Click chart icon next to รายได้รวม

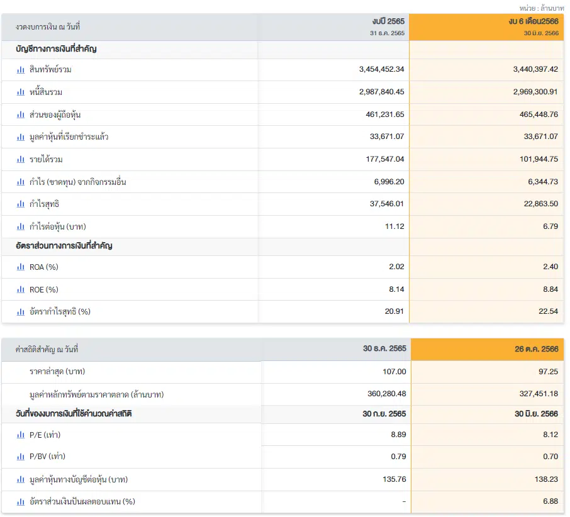click(x=21, y=159)
